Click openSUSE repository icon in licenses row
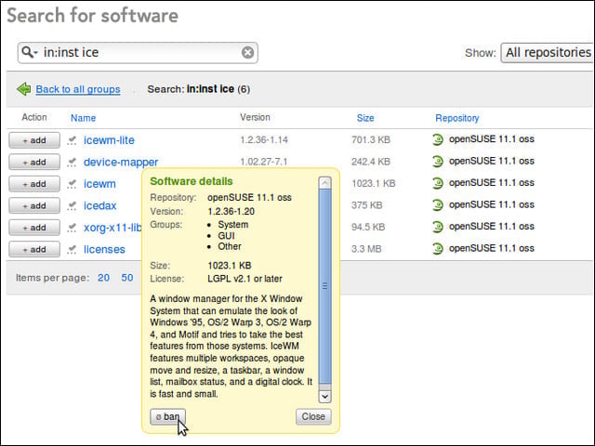 point(438,249)
